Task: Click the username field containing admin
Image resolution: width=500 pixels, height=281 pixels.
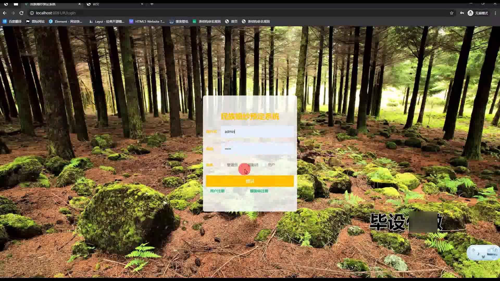Action: click(257, 132)
